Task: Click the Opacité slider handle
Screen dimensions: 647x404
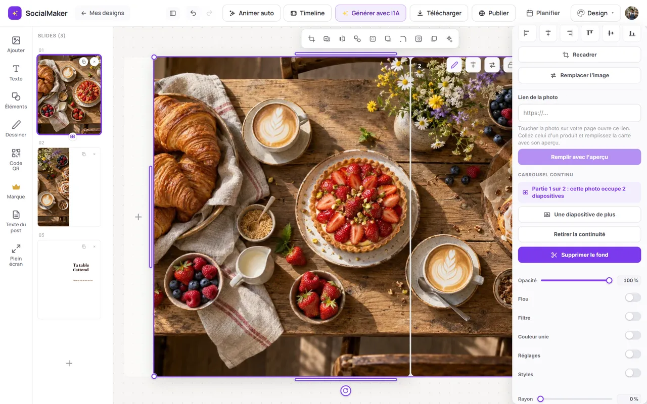Action: pos(609,280)
